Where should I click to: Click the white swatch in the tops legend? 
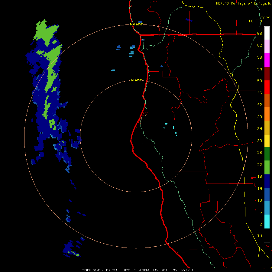coord(267,33)
